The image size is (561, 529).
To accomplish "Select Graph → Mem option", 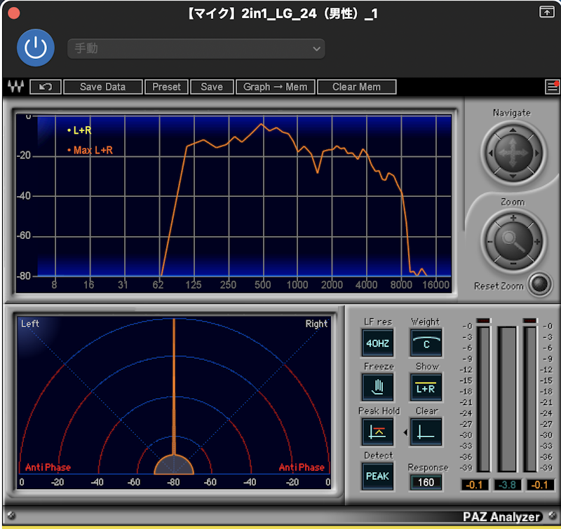I will pyautogui.click(x=275, y=87).
